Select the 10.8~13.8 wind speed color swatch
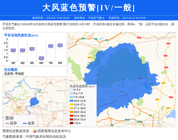This screenshot has width=178, height=140. (x=71, y=101)
